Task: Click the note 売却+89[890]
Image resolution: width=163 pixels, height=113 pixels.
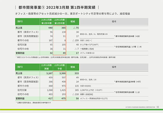Action: (86, 86)
